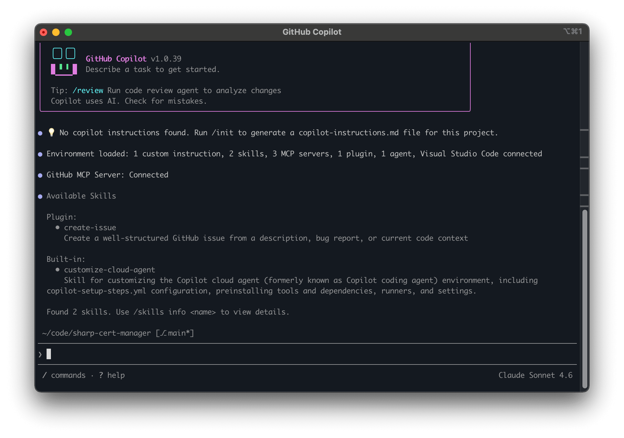This screenshot has height=438, width=624.
Task: Click 'Describe a task to get started.'
Action: [153, 69]
